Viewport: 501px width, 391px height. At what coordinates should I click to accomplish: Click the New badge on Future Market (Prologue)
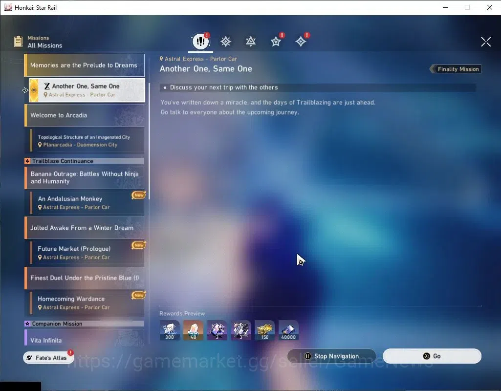[x=139, y=245]
